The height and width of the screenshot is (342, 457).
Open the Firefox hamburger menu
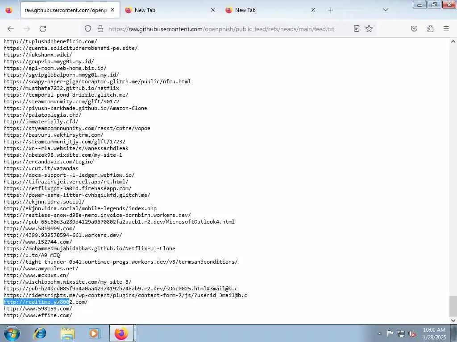[446, 28]
